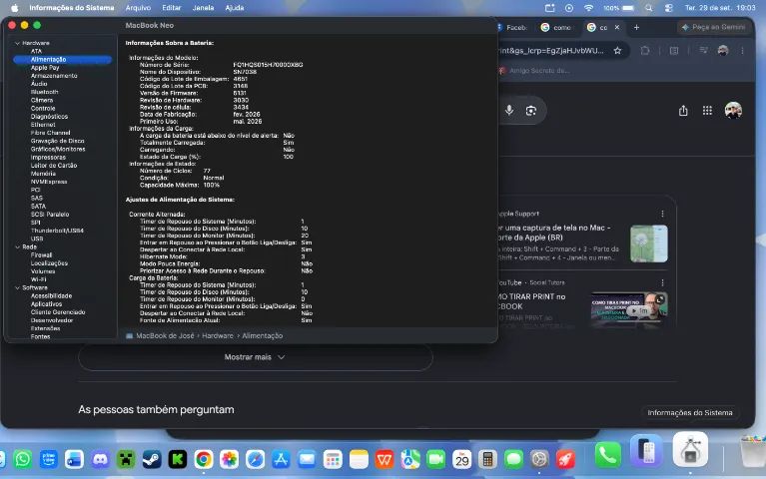766x479 pixels.
Task: Click Hardware in the bottom path bar
Action: (x=218, y=336)
